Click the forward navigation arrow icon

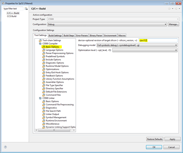[176, 9]
